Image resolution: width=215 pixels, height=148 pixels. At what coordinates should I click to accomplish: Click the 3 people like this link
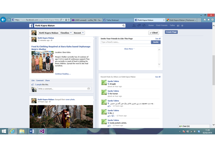pyautogui.click(x=38, y=84)
